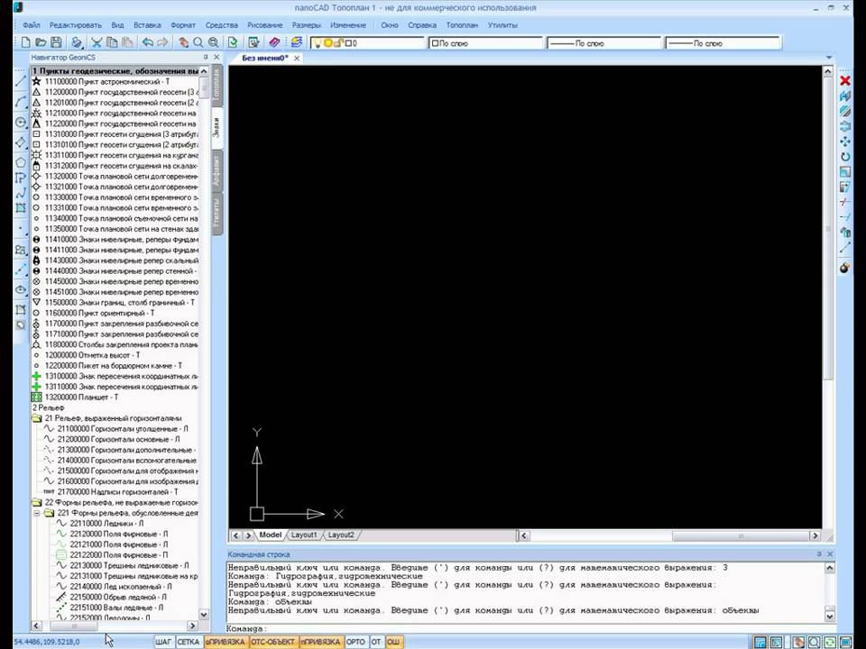
Task: Toggle the first оПРИВЯЗКА object snap button
Action: click(x=226, y=642)
